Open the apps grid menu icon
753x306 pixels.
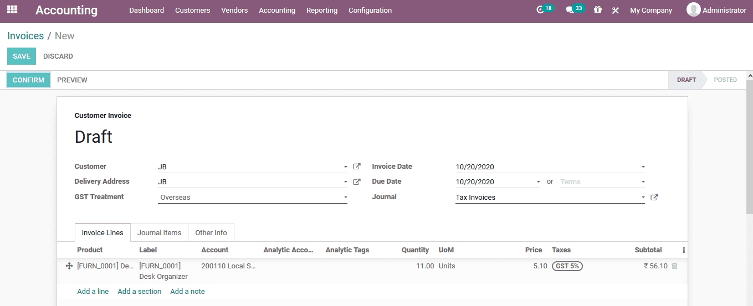click(12, 10)
